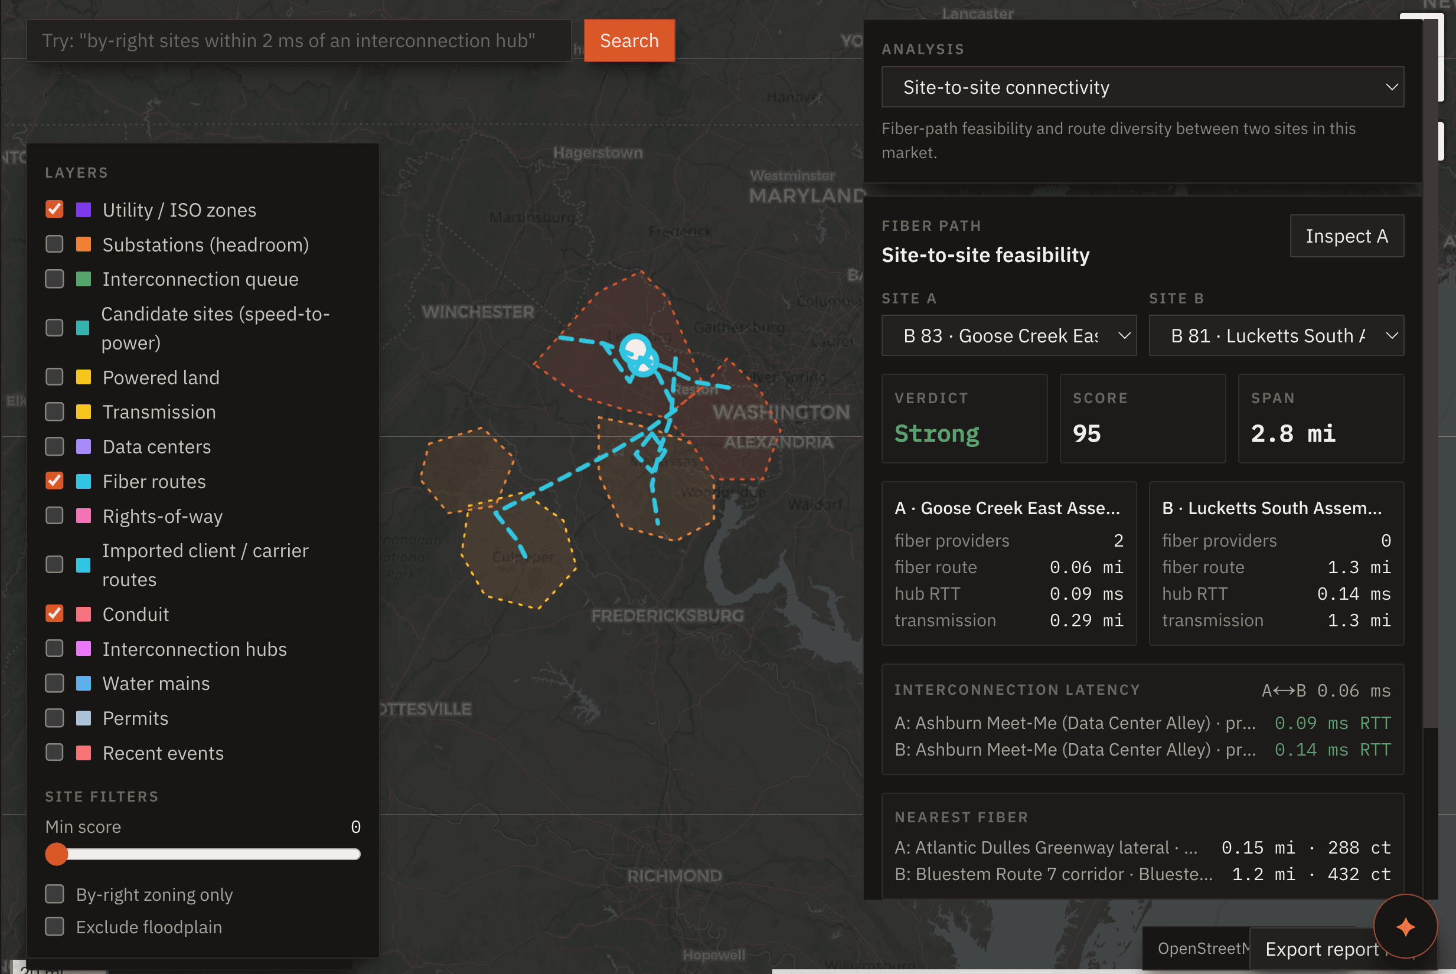Enable Recent events layer

coord(55,752)
